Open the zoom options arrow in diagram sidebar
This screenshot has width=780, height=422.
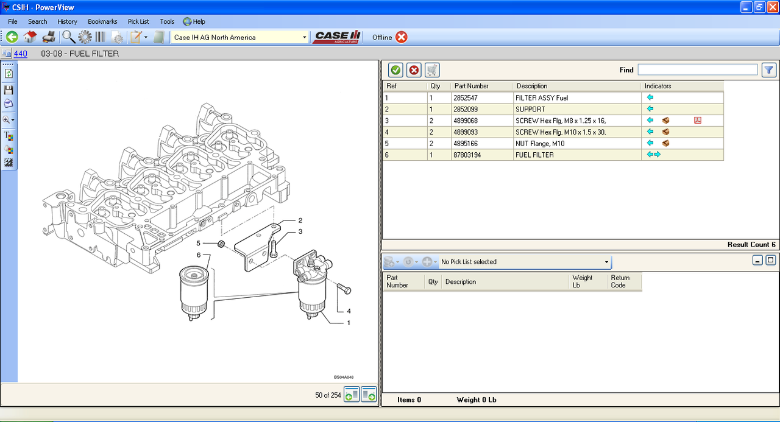[x=13, y=121]
